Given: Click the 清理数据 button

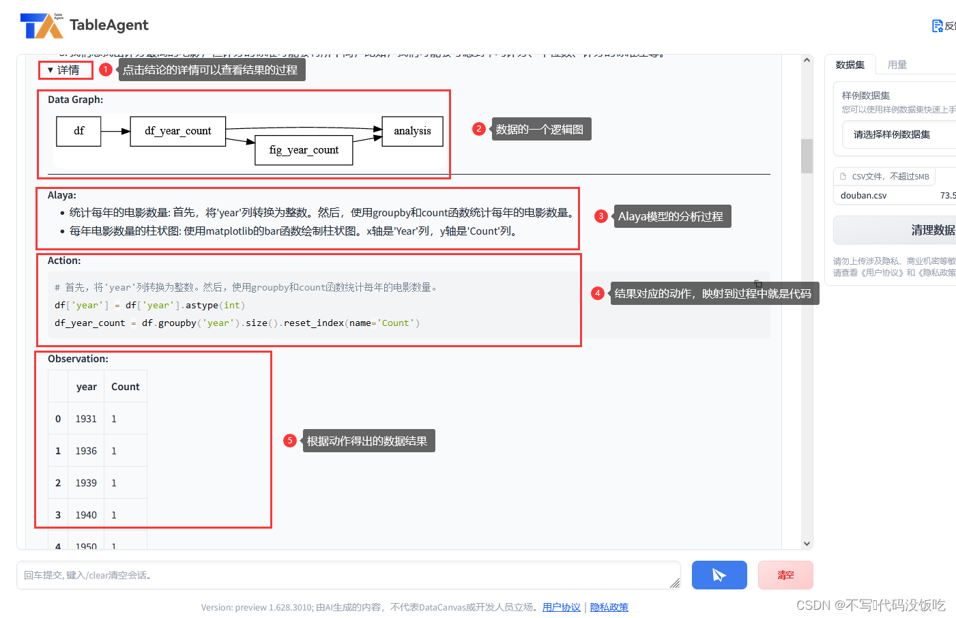Looking at the screenshot, I should (x=895, y=231).
